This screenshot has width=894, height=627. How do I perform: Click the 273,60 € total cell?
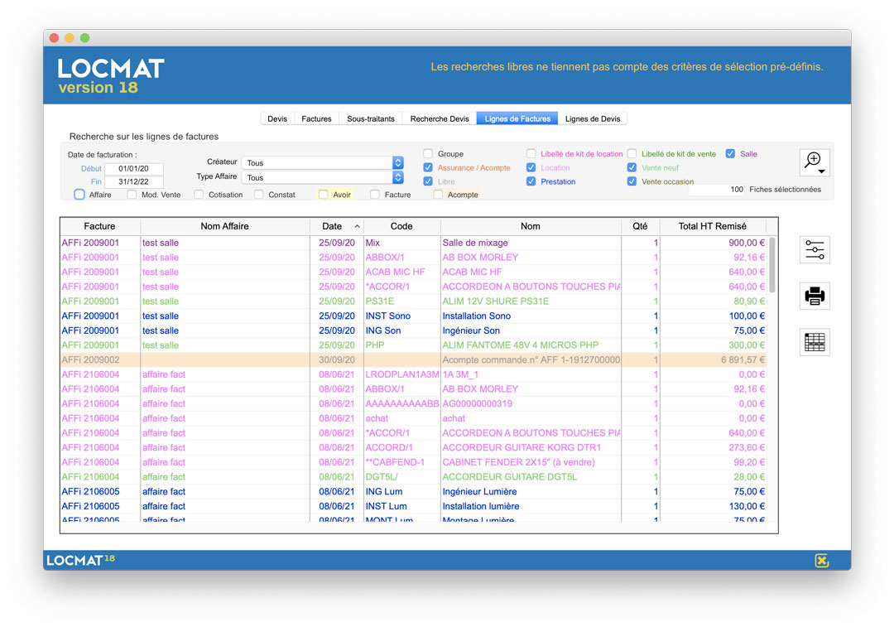pyautogui.click(x=714, y=448)
